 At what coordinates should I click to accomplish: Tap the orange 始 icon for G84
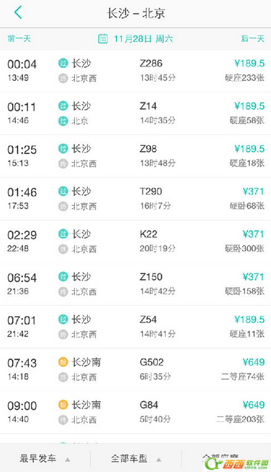pyautogui.click(x=63, y=405)
